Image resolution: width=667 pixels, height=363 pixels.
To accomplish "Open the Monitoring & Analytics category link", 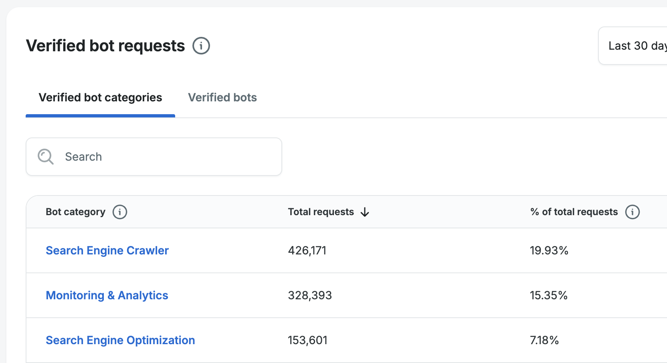I will [x=107, y=295].
